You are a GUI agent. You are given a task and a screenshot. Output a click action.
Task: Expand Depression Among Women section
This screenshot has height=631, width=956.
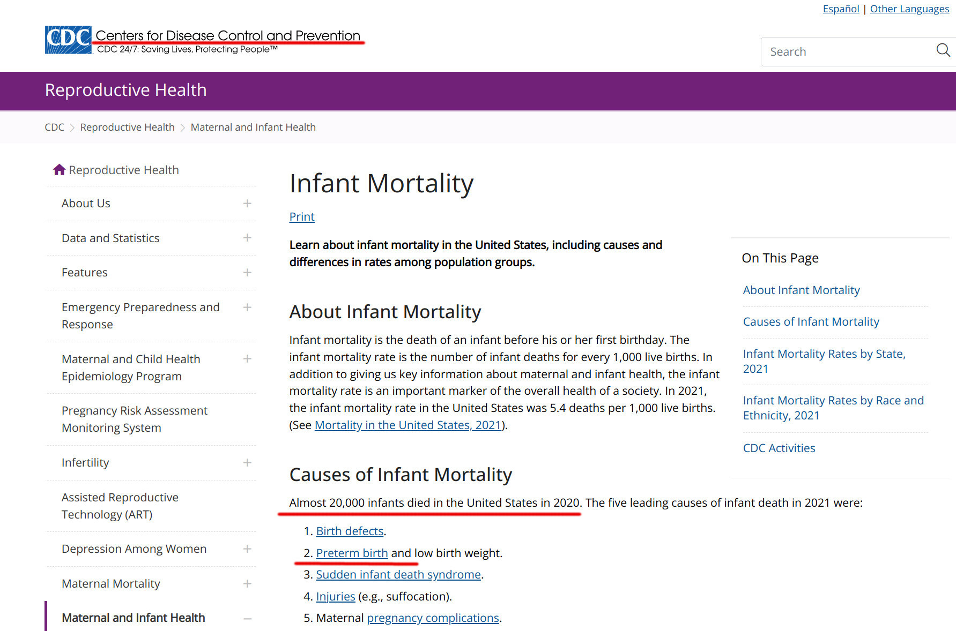tap(247, 549)
